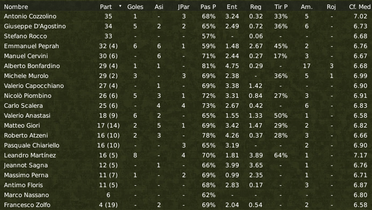Open Jeannot Sagna's player entry

[x=26, y=165]
